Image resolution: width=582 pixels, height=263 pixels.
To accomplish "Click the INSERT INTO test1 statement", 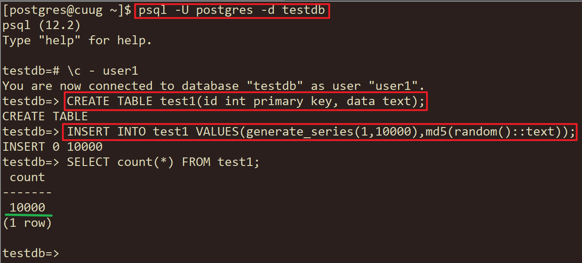I will (x=321, y=132).
